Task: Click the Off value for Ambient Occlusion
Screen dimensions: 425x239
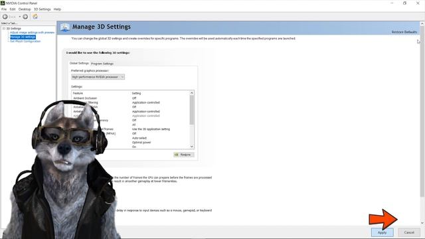Action: coord(134,98)
